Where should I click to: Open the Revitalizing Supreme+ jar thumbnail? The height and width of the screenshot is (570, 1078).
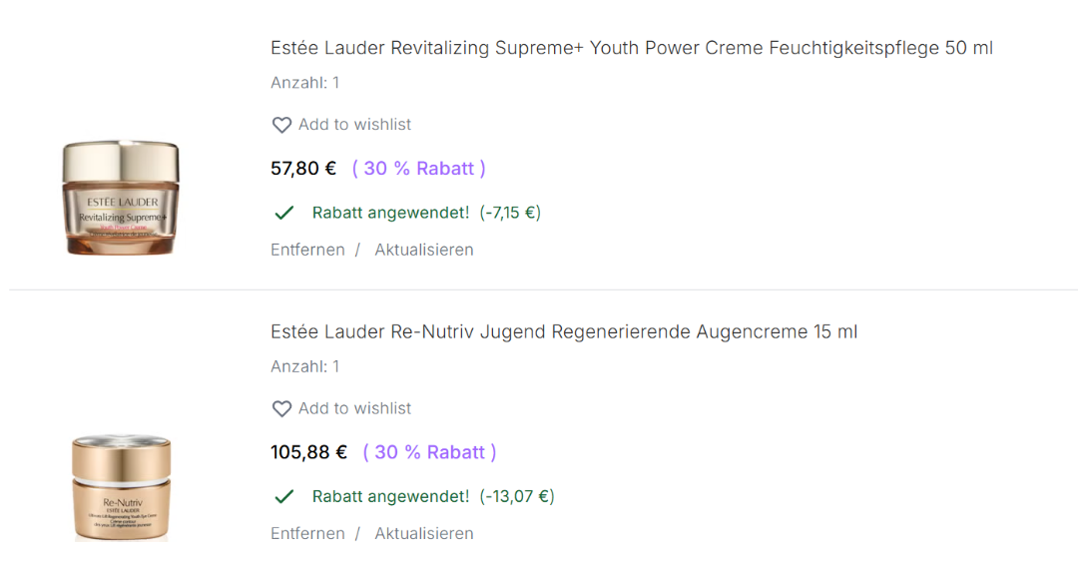121,197
